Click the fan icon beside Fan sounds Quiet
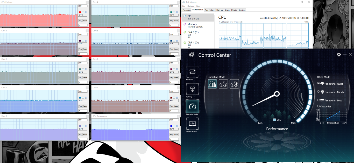The height and width of the screenshot is (163, 354). (322, 84)
